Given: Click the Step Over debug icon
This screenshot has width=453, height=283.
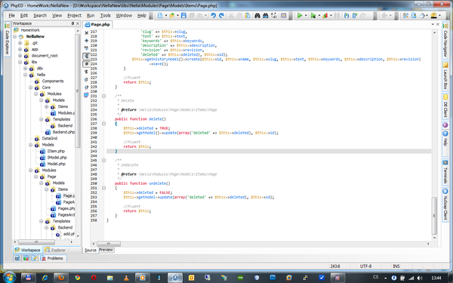Looking at the screenshot, I should coord(355,16).
